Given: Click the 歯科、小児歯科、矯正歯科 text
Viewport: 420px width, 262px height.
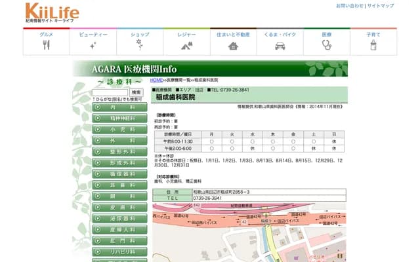Looking at the screenshot, I should click(x=178, y=181).
